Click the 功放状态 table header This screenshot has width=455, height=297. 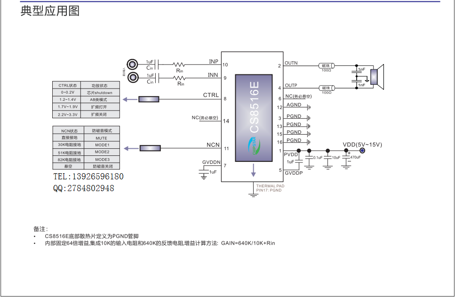(x=100, y=86)
